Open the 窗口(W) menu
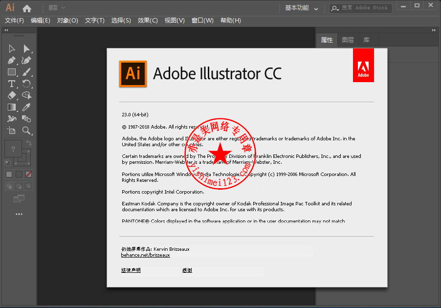Screen dimensions: 441x308 pyautogui.click(x=202, y=21)
